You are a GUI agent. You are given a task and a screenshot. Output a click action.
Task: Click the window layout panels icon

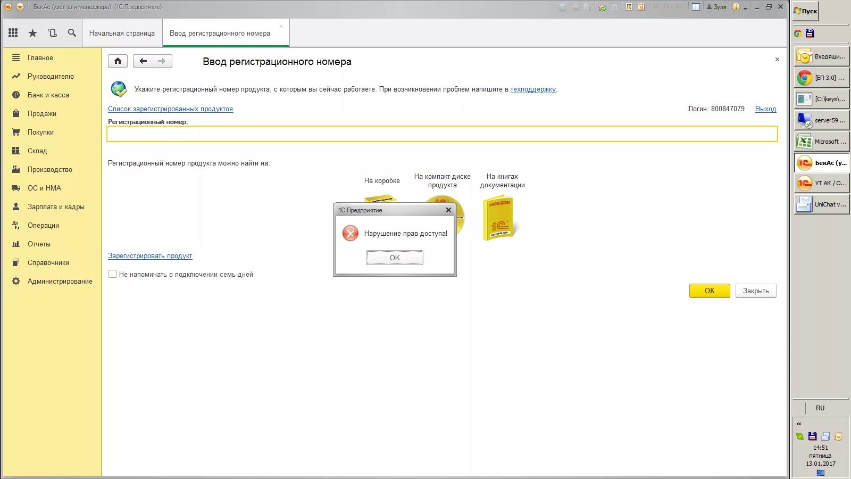point(696,7)
